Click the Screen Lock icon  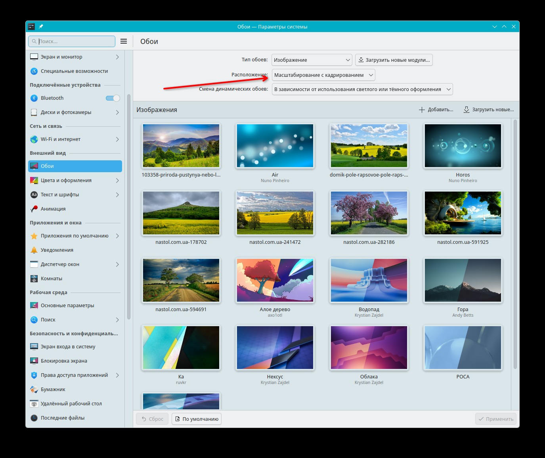(34, 361)
